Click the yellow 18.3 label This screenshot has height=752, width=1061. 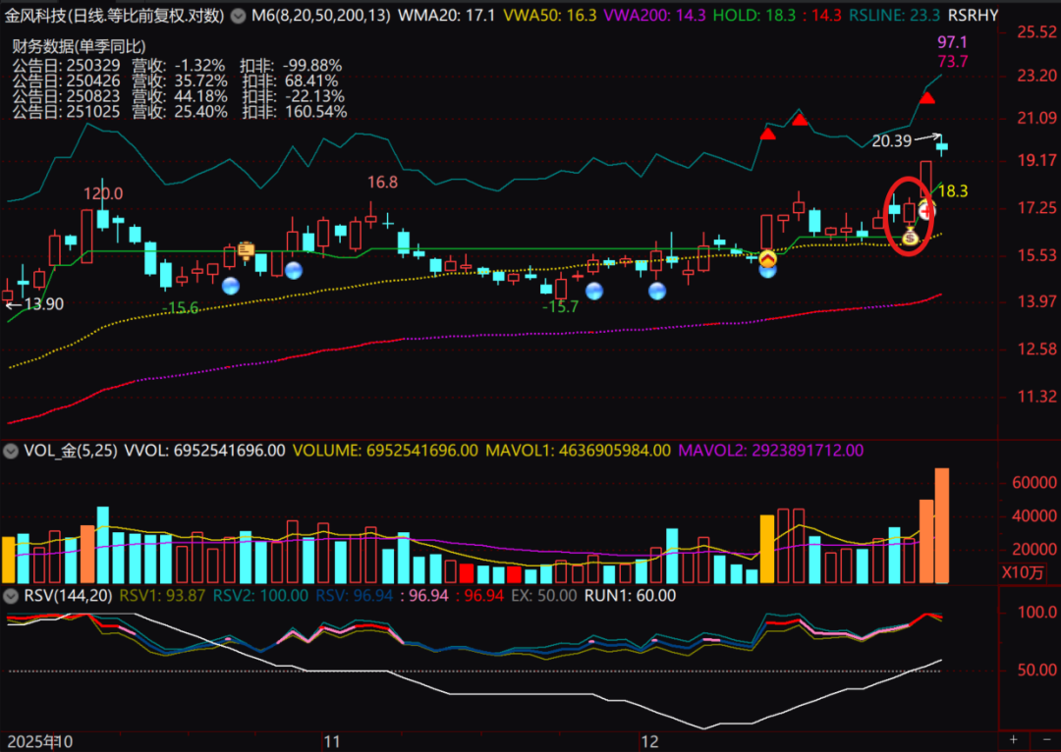tap(953, 191)
